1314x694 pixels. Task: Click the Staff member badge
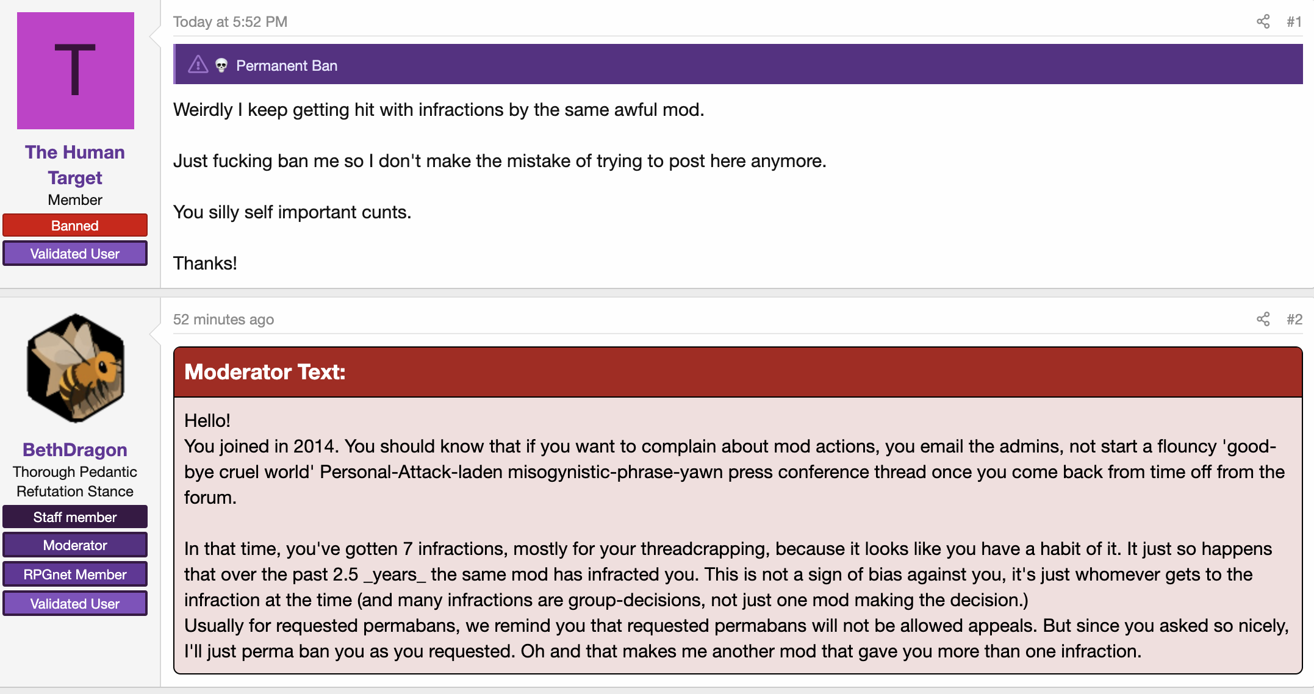pyautogui.click(x=75, y=517)
